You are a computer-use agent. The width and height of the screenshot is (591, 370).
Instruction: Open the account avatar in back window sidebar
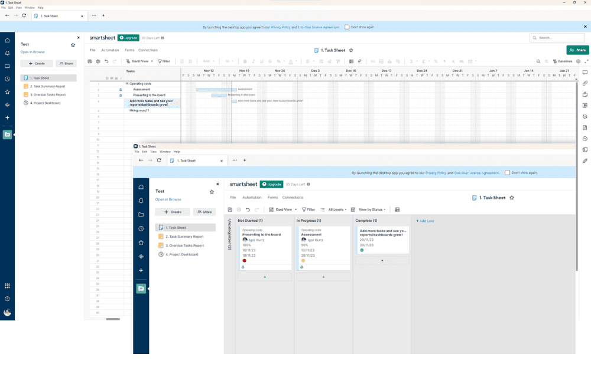(x=7, y=312)
